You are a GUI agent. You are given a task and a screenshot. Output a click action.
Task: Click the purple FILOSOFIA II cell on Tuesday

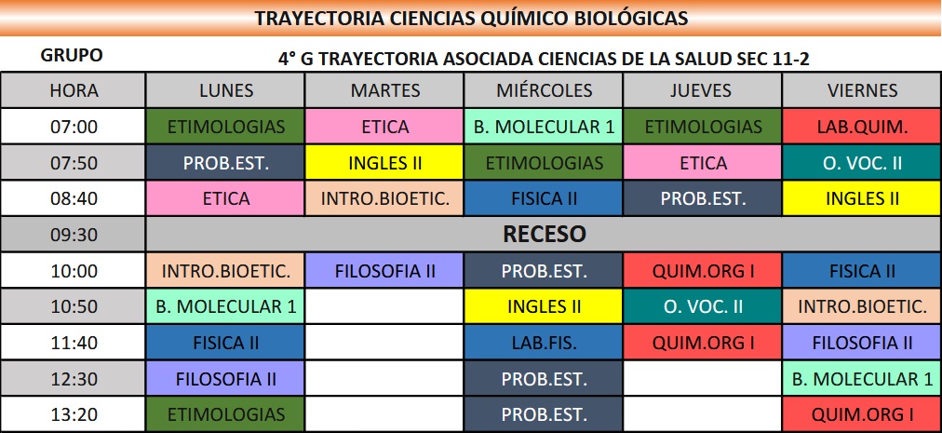[385, 271]
